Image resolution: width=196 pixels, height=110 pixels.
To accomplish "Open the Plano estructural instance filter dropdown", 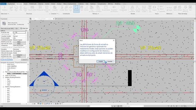I will (10, 28).
